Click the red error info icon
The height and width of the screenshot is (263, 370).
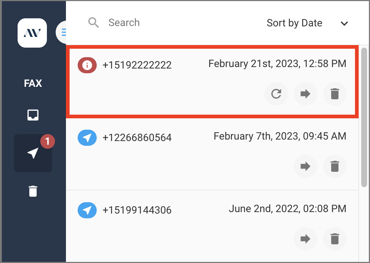87,65
